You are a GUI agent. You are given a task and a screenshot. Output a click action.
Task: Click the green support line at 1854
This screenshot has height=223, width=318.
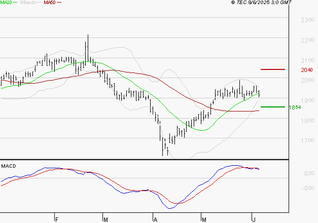pyautogui.click(x=273, y=107)
